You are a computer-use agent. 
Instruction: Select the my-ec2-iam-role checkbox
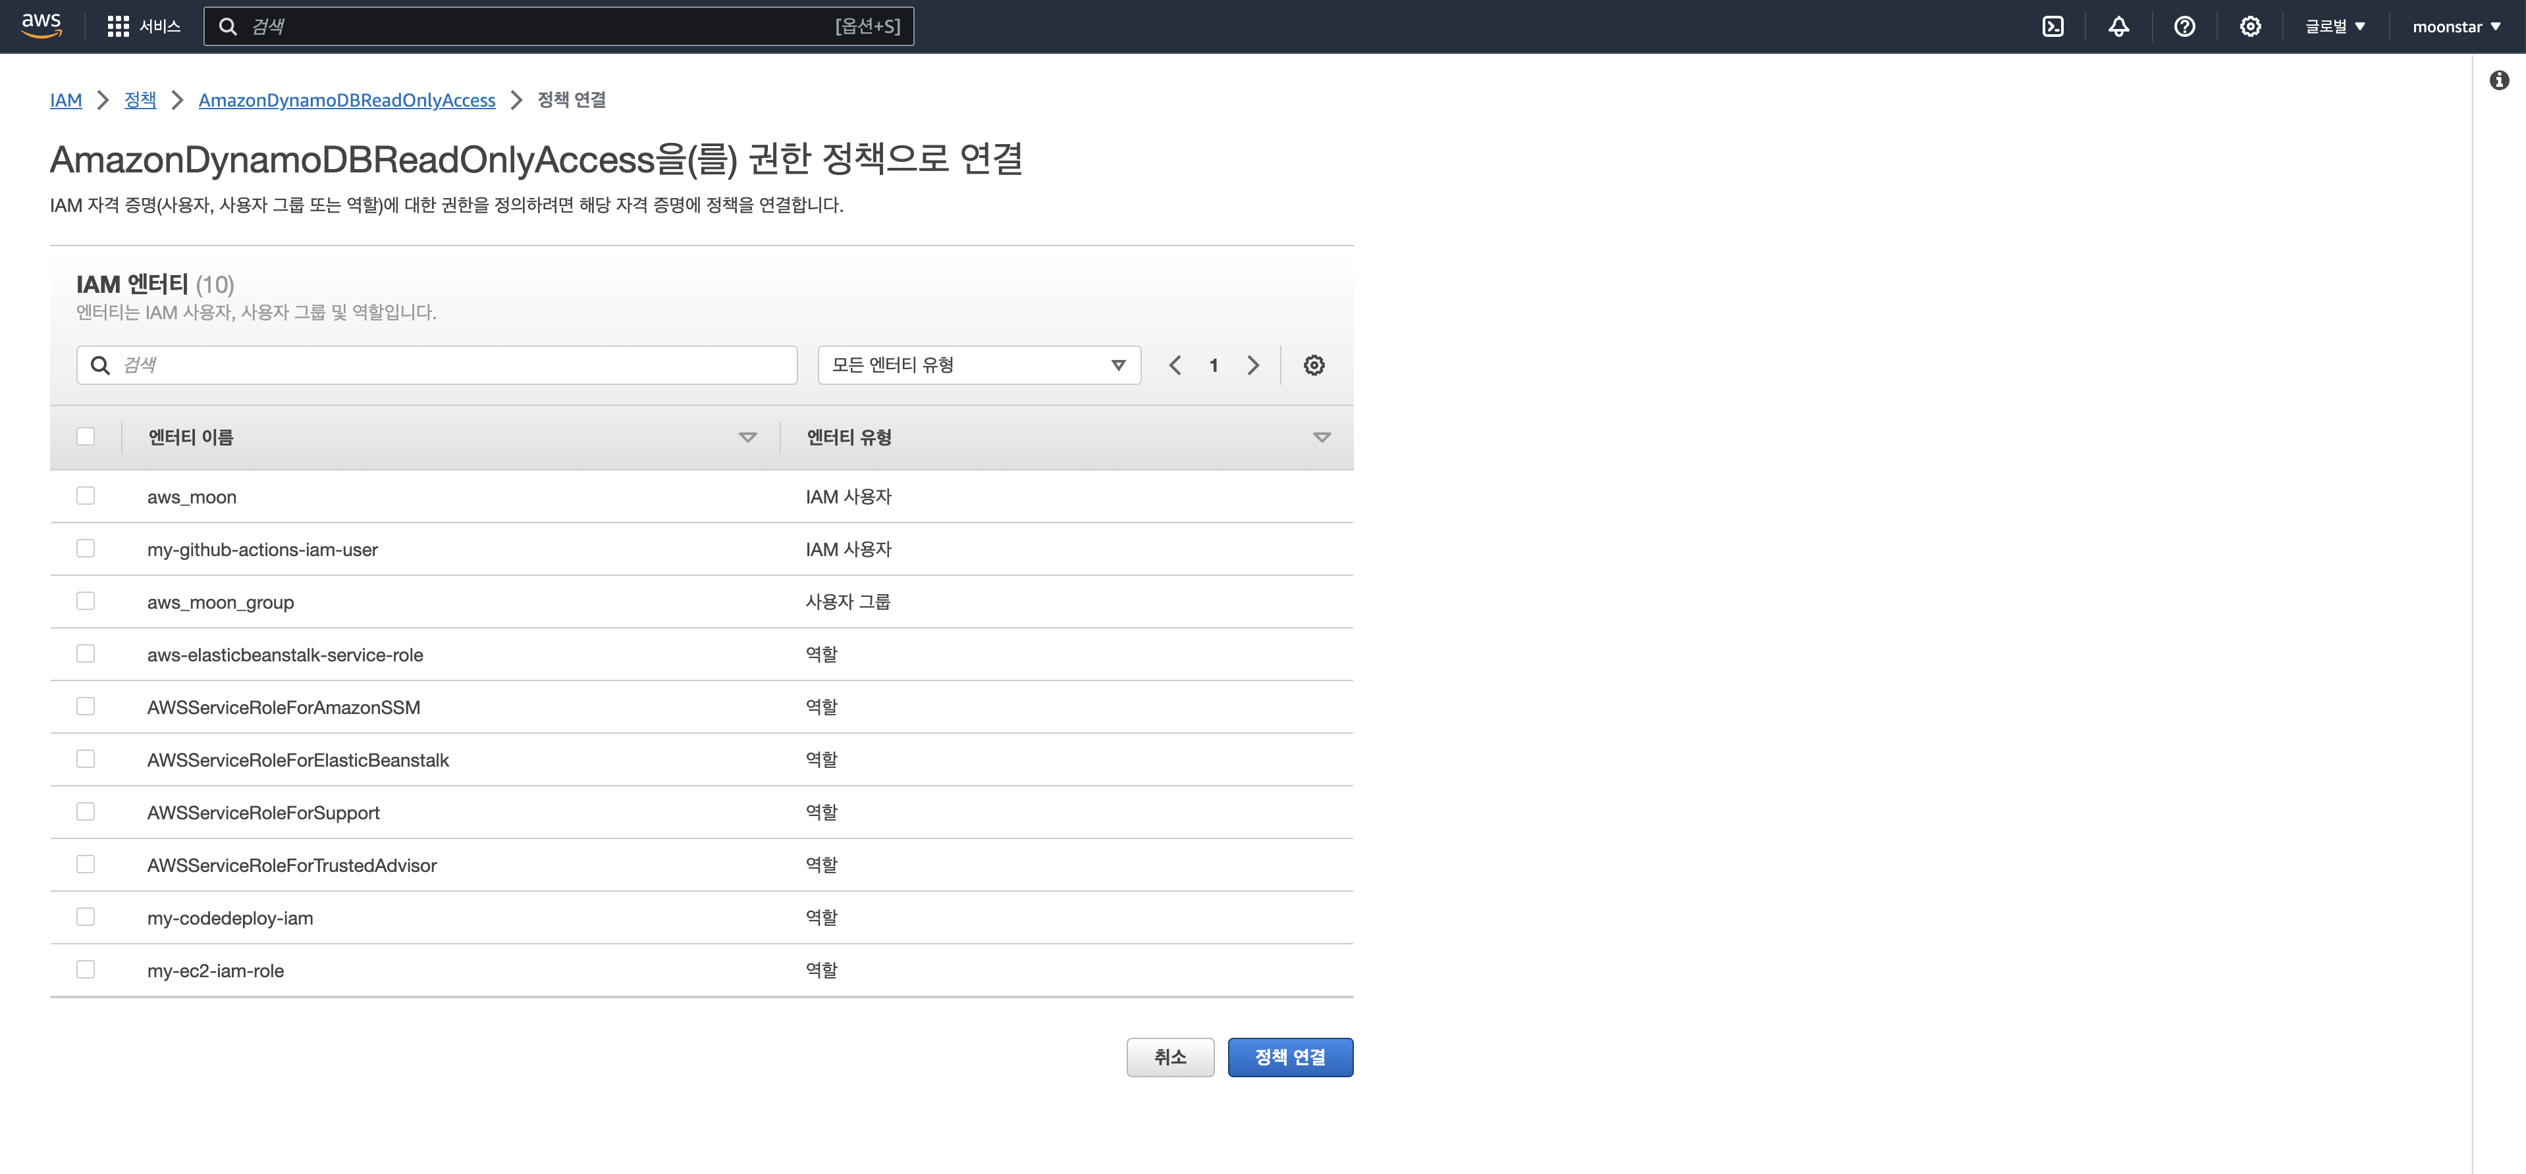86,969
